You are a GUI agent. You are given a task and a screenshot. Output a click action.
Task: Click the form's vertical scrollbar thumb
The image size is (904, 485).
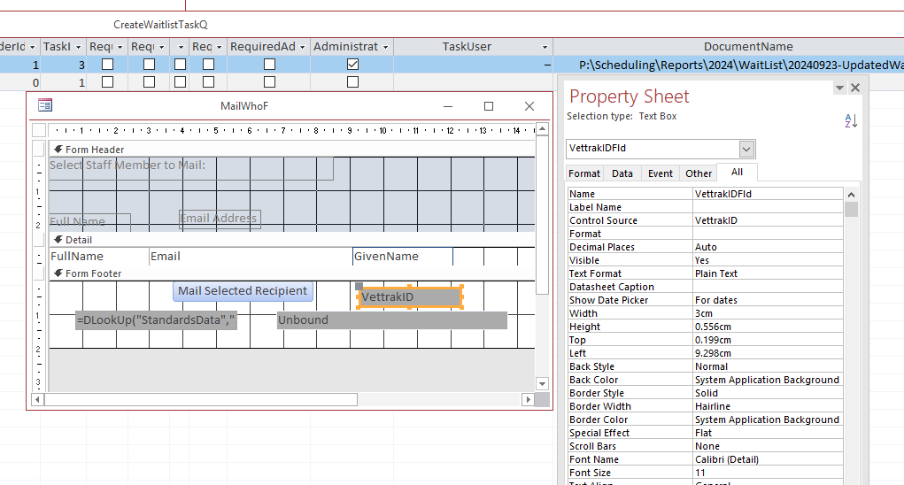pos(542,214)
